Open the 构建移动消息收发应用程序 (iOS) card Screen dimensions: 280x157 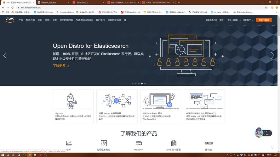[x=204, y=106]
